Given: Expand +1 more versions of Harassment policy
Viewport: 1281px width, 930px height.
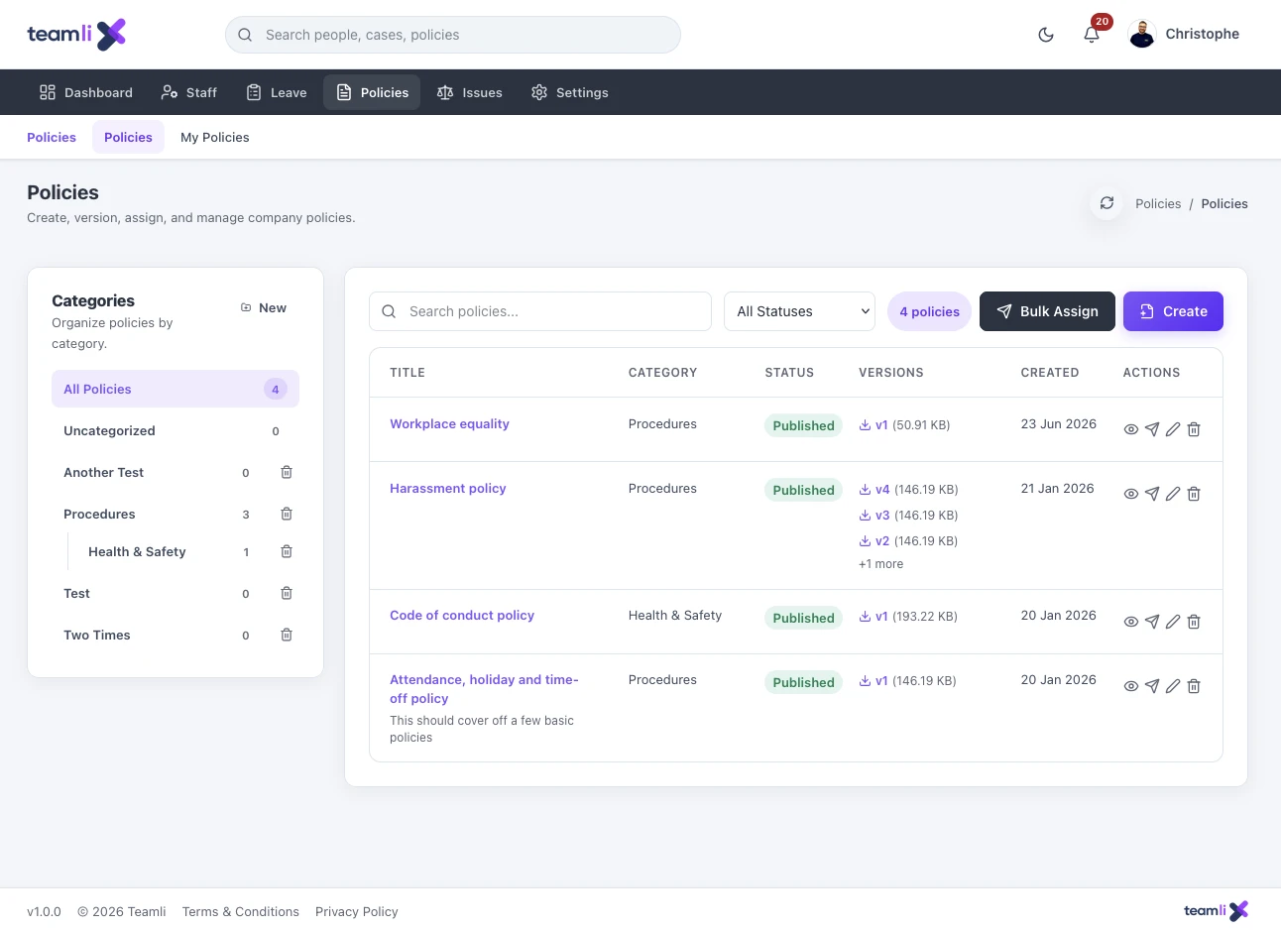Looking at the screenshot, I should 880,564.
